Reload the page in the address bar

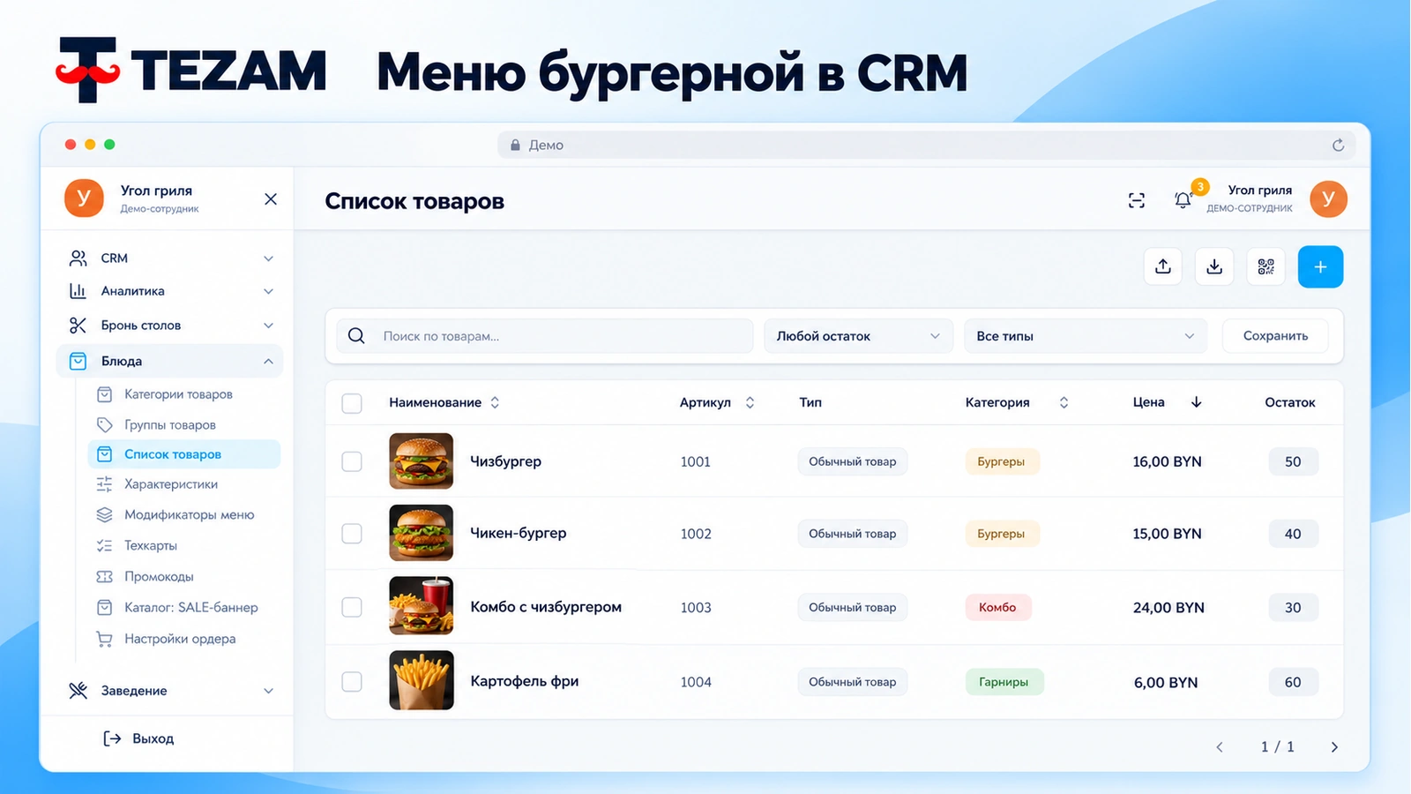pos(1338,145)
